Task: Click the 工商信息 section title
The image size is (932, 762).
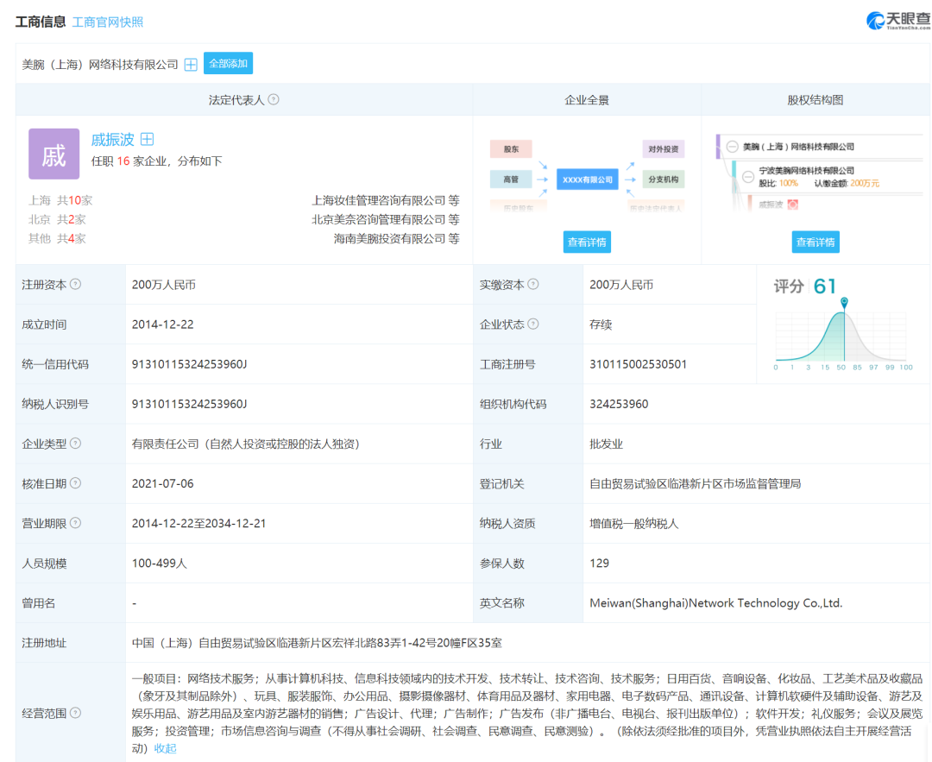Action: click(x=41, y=22)
